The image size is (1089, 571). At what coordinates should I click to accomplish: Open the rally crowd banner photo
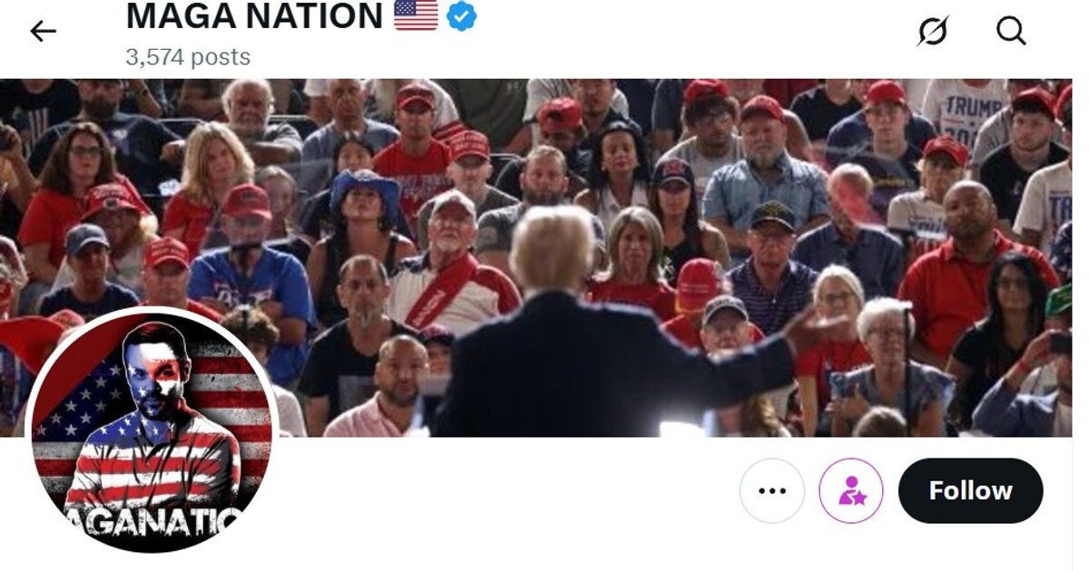[535, 257]
